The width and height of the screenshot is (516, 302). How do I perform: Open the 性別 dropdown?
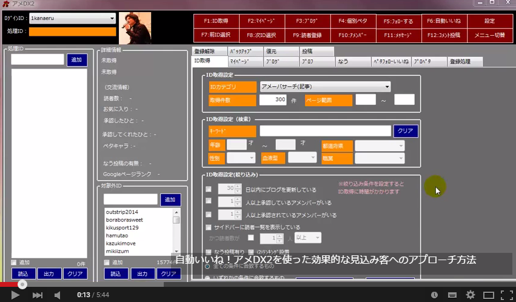click(x=241, y=158)
